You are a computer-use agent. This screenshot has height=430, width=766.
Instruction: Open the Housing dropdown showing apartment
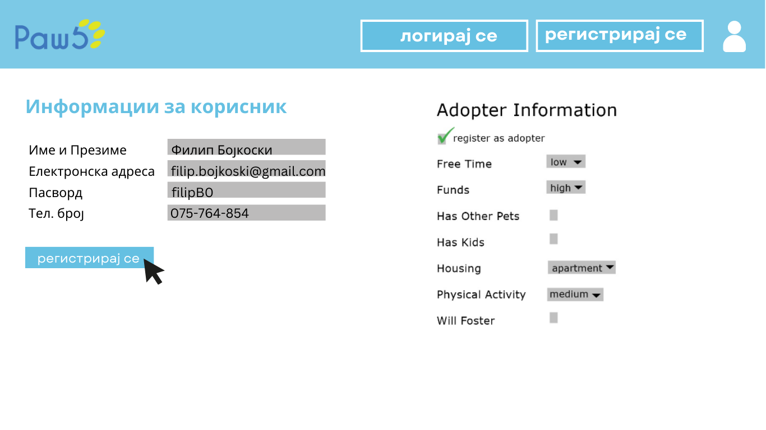pos(582,268)
